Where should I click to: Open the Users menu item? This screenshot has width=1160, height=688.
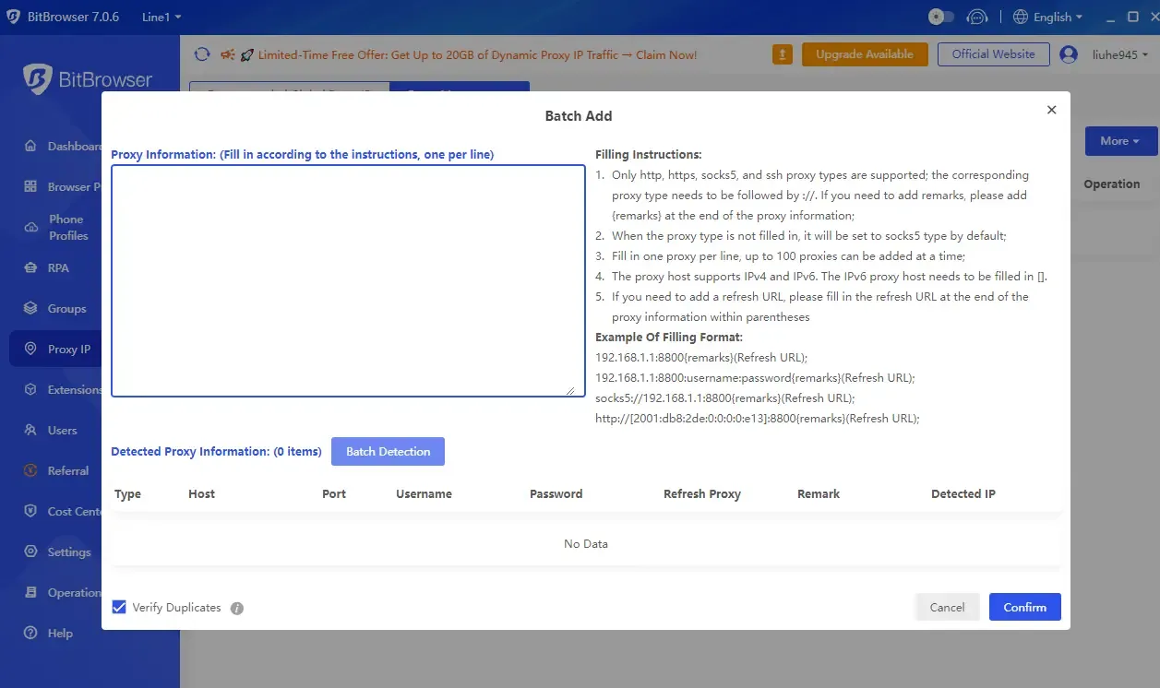tap(62, 431)
